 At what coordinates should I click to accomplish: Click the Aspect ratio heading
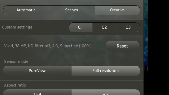(15, 85)
